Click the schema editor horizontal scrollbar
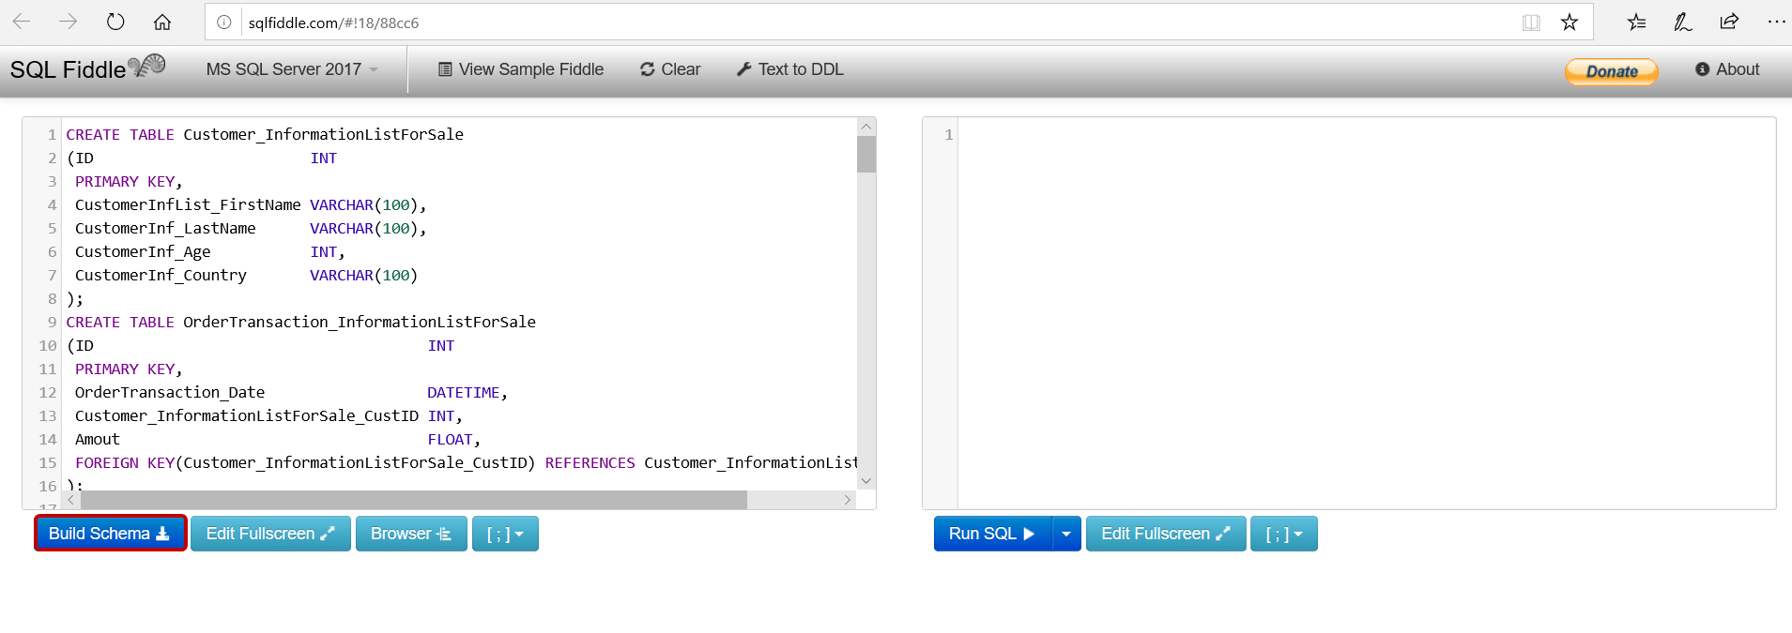This screenshot has height=633, width=1792. click(x=413, y=500)
